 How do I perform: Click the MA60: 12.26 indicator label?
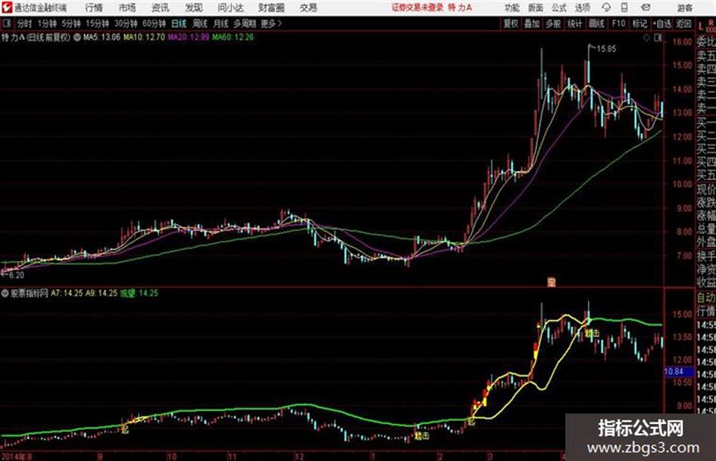tap(233, 37)
